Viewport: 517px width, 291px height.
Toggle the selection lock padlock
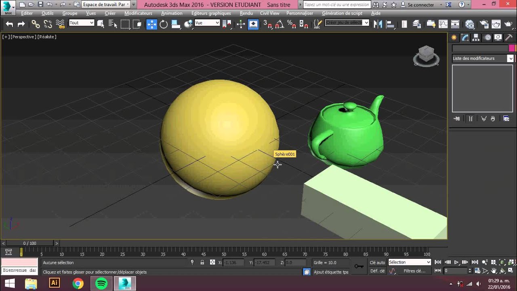(202, 262)
